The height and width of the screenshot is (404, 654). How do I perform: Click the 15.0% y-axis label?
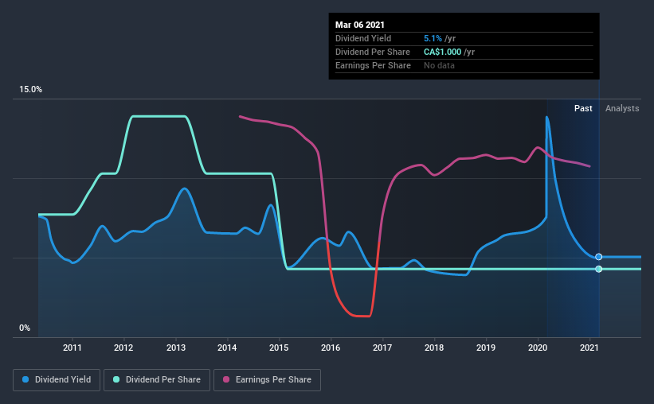(x=30, y=90)
